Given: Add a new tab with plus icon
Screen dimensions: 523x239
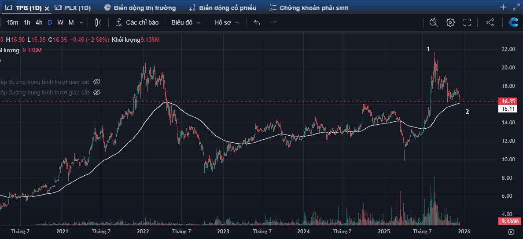Looking at the screenshot, I should 503,7.
